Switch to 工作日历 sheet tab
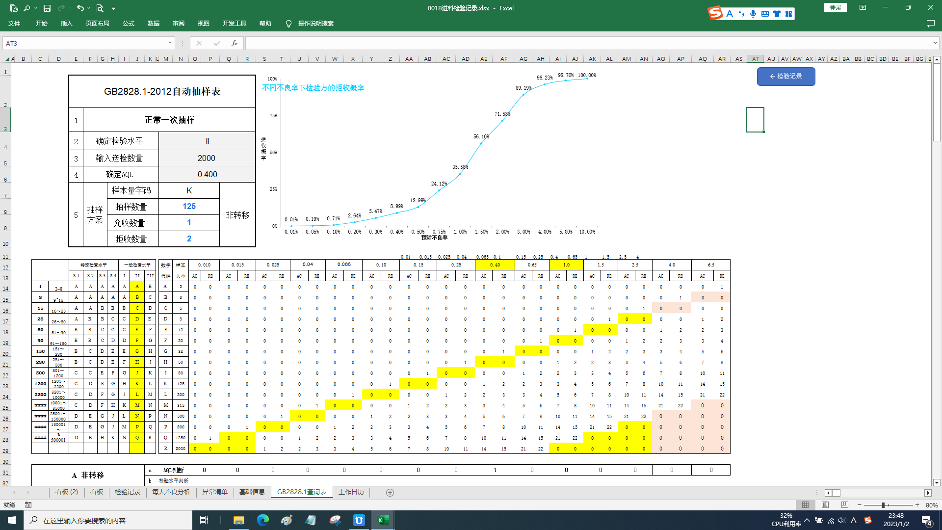 351,492
